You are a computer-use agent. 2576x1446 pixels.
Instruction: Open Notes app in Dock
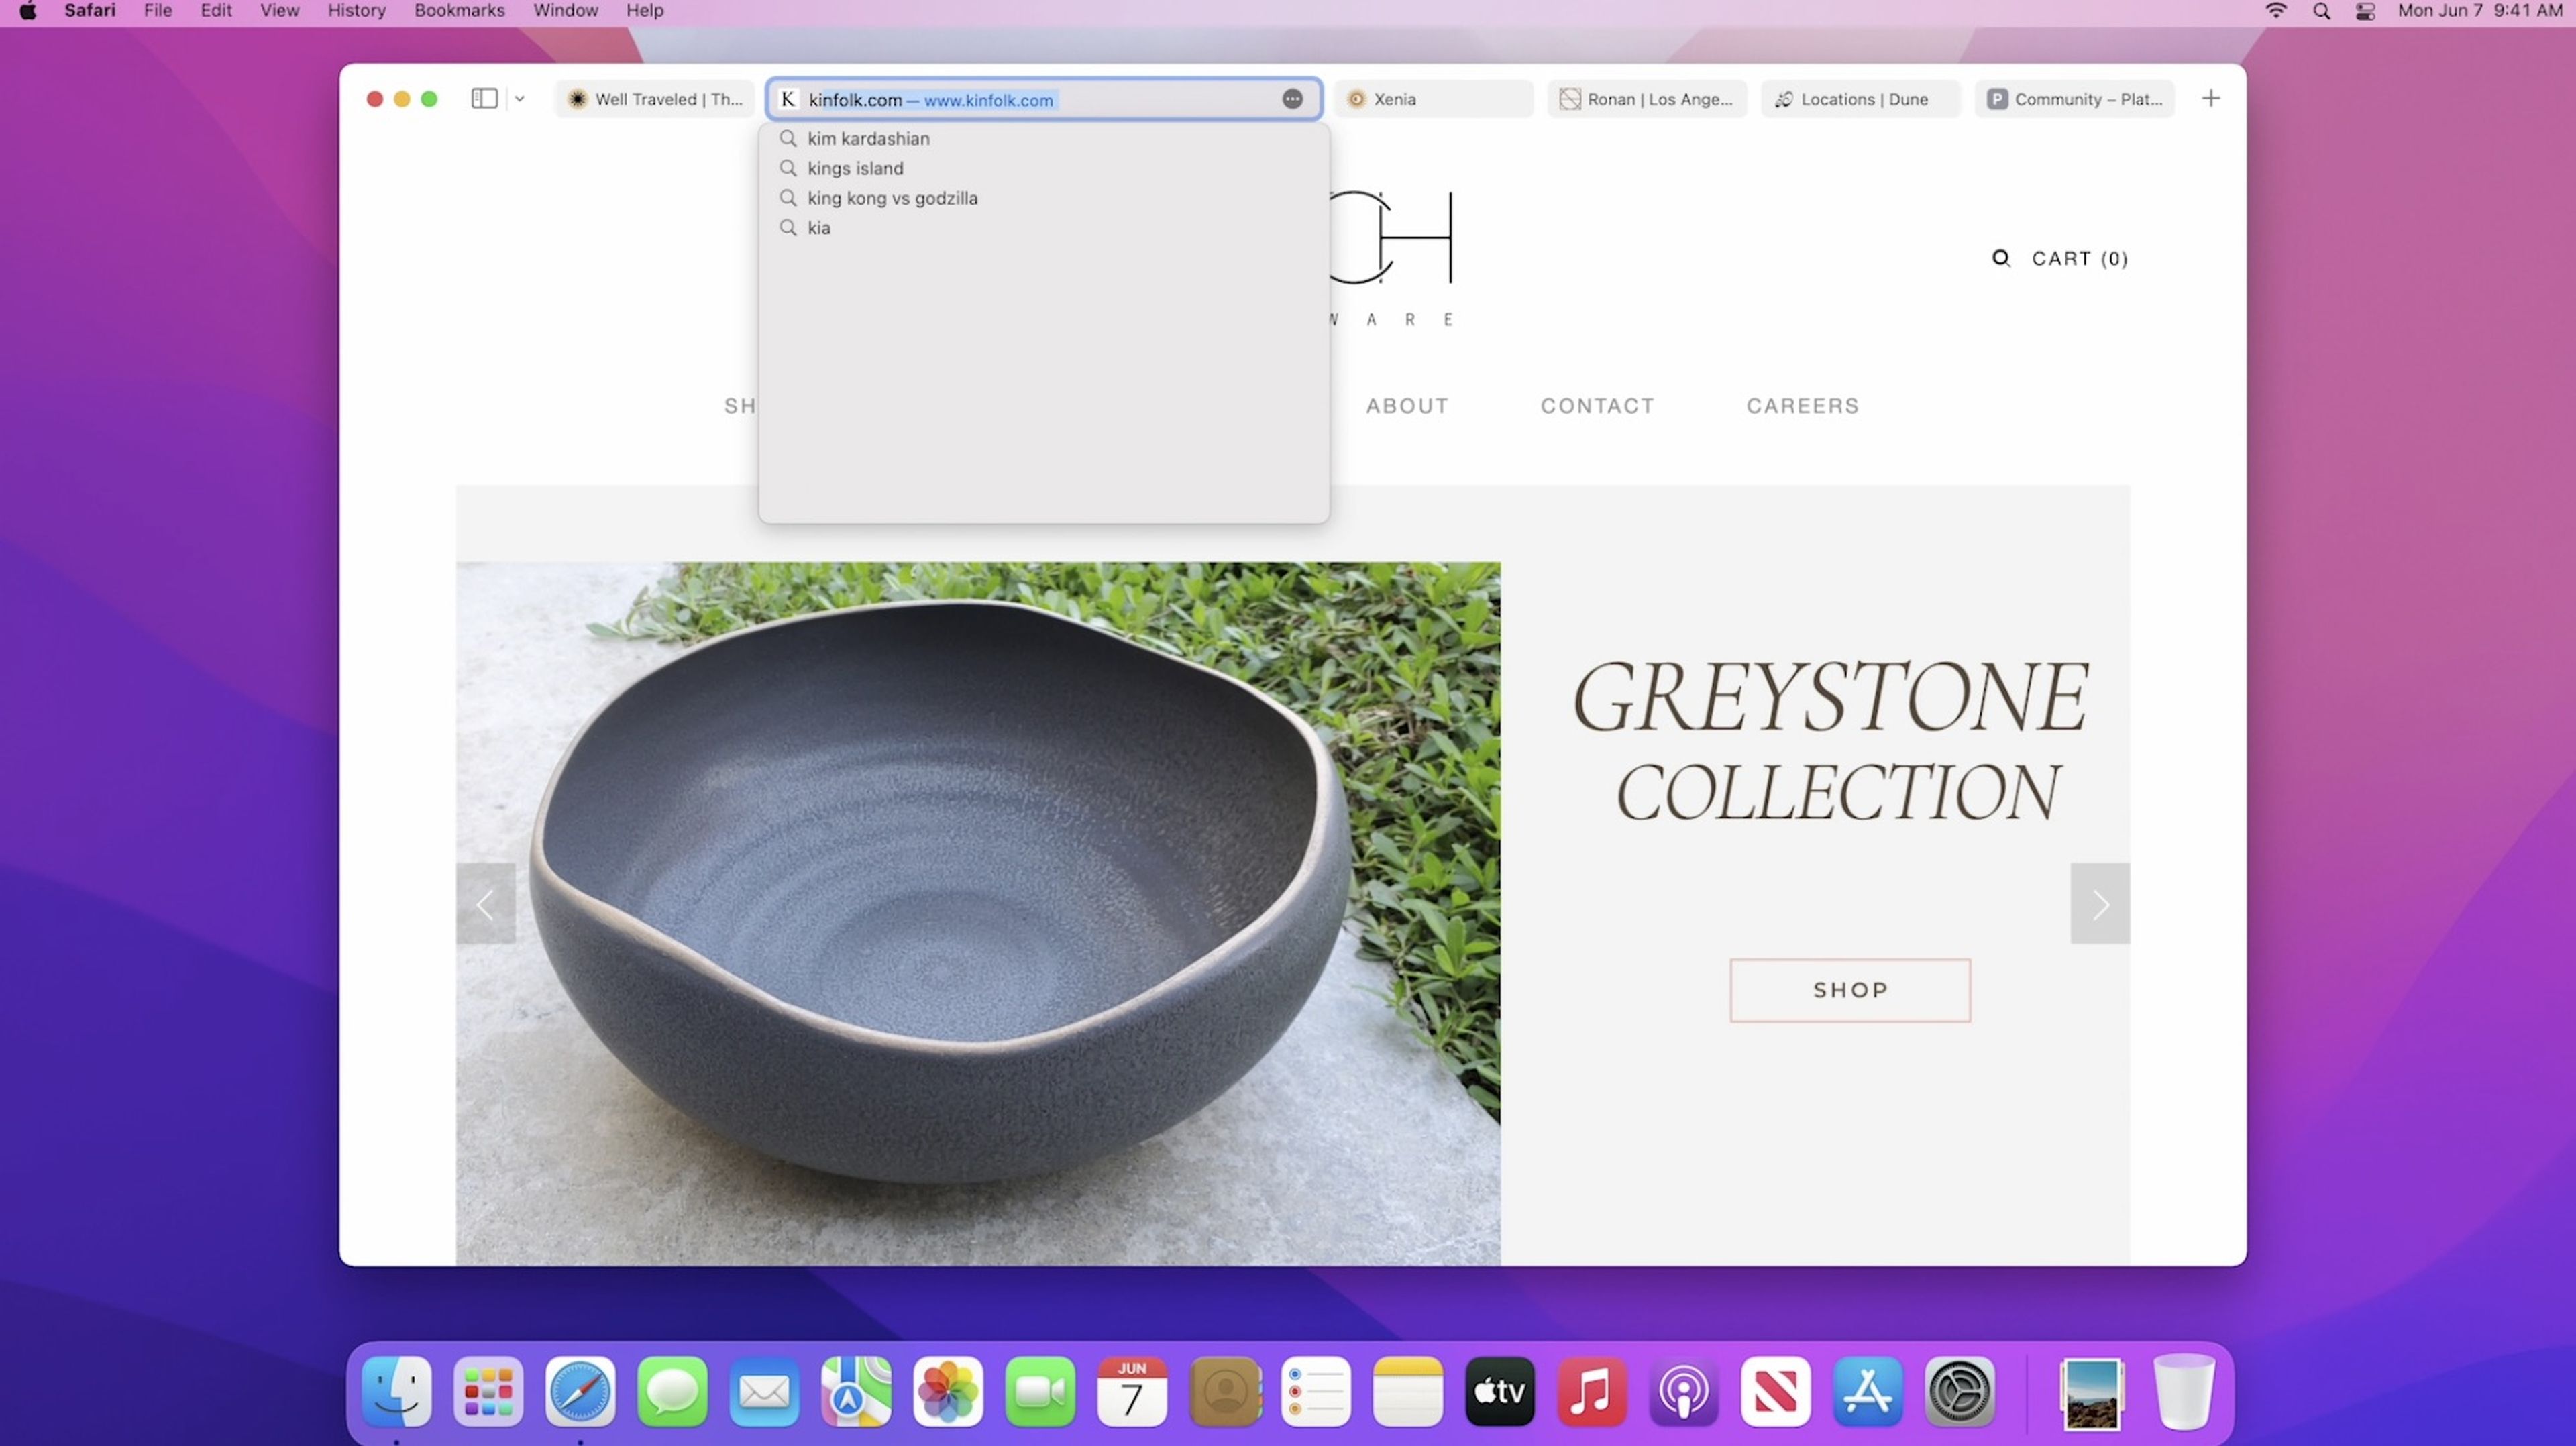(x=1408, y=1391)
